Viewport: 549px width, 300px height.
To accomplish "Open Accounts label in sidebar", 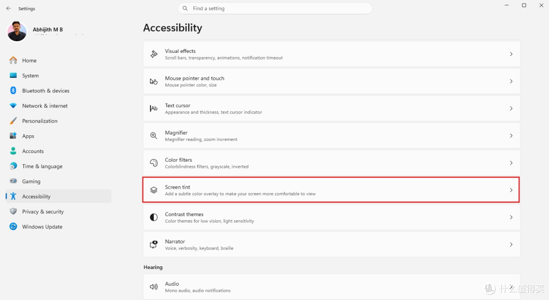I will coord(33,151).
